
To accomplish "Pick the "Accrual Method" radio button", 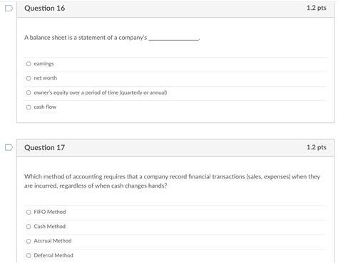I will pos(29,241).
